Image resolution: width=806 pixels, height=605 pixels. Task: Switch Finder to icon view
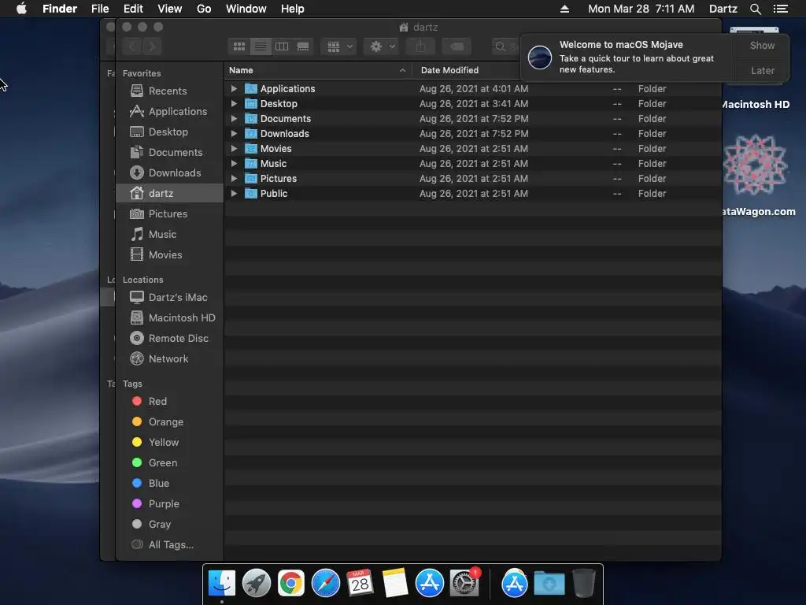point(239,46)
